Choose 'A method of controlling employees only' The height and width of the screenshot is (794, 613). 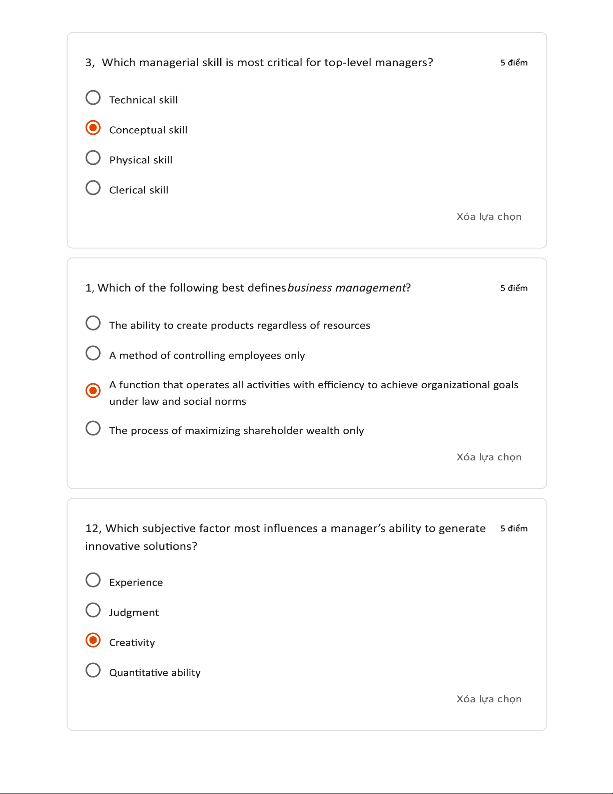click(93, 353)
